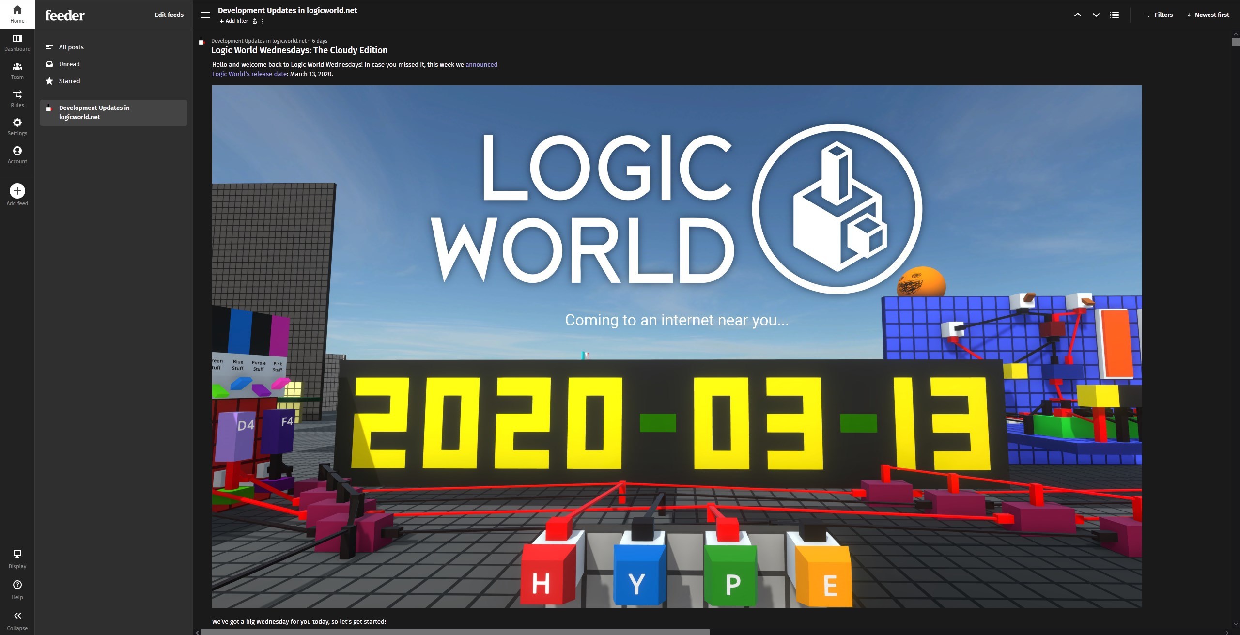
Task: Open the Filters menu
Action: (x=1160, y=15)
